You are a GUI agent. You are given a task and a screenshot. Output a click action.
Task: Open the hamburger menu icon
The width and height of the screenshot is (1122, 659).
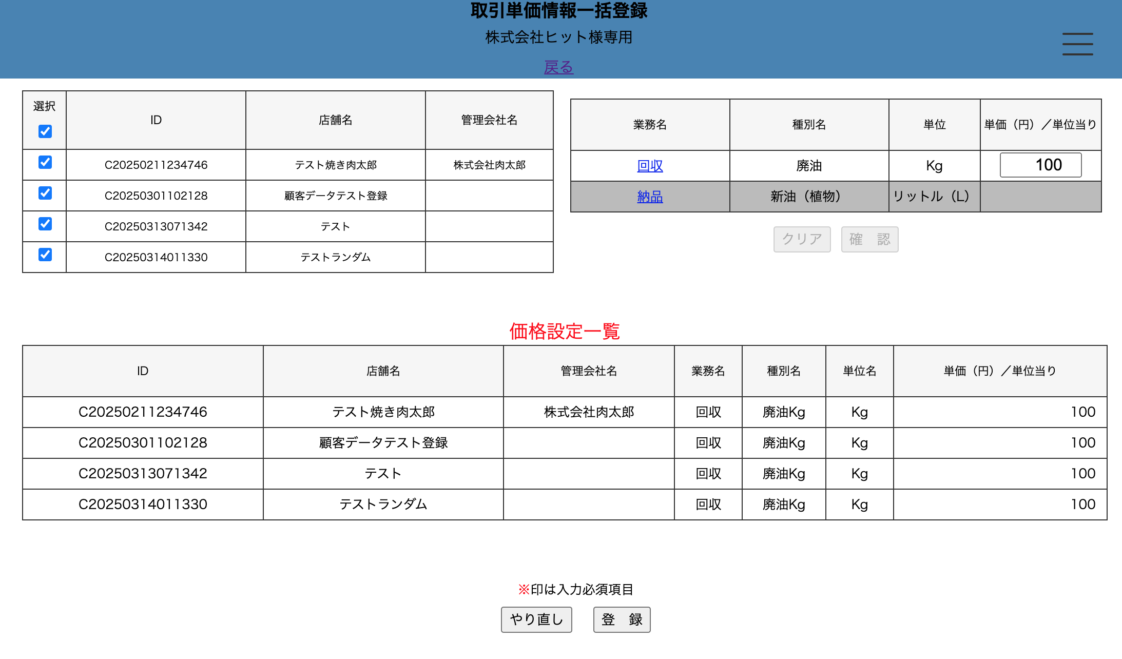(1077, 44)
